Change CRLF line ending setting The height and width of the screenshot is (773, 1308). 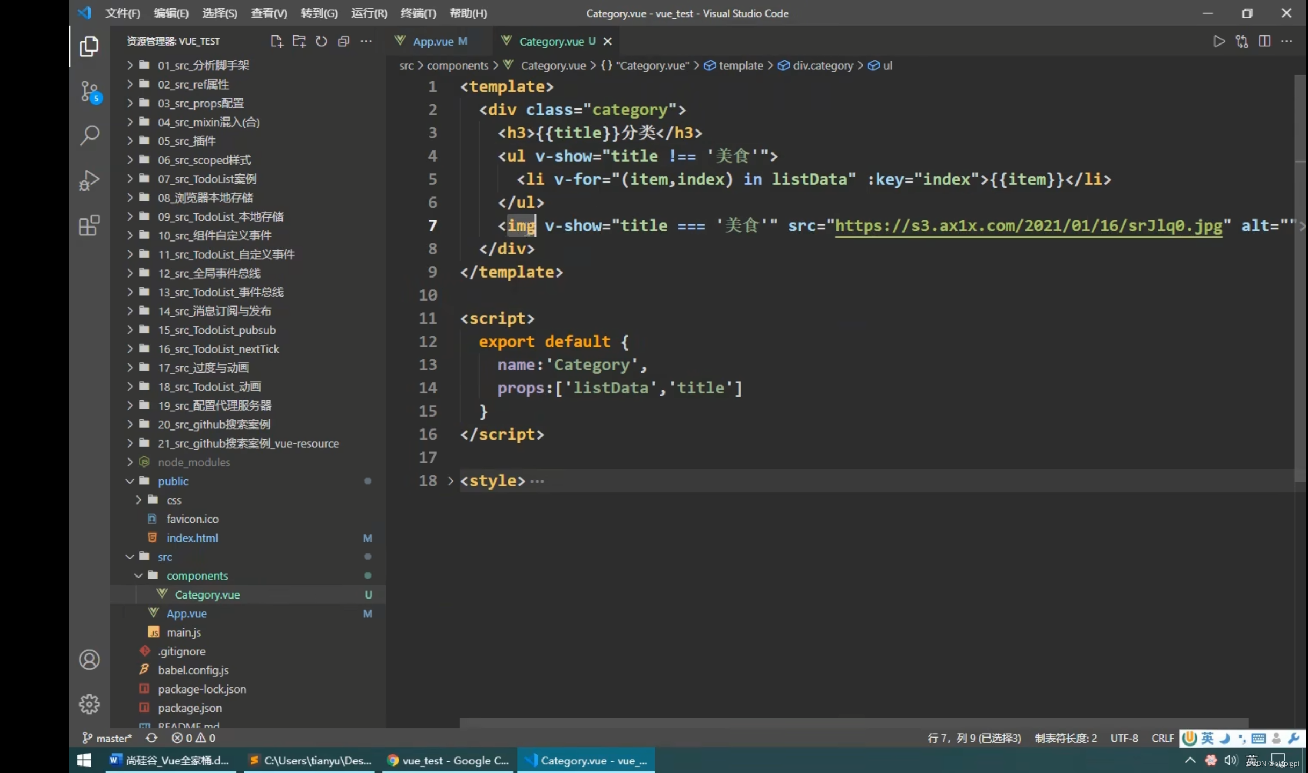pos(1162,738)
